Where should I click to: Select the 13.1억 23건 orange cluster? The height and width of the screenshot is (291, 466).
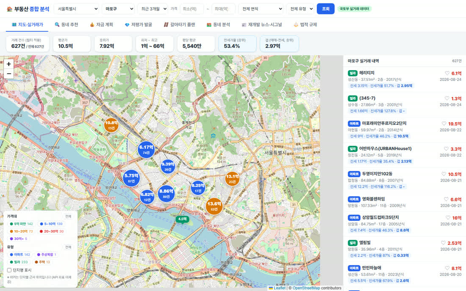pyautogui.click(x=232, y=178)
